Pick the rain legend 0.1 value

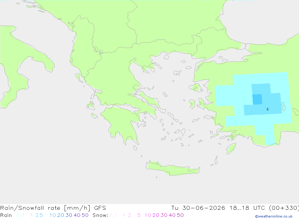(20, 215)
